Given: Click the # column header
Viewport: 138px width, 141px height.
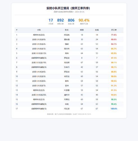Looking at the screenshot, I should (17, 30).
